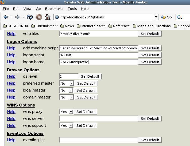
Task: Set Default for wins server
Action: tap(150, 119)
